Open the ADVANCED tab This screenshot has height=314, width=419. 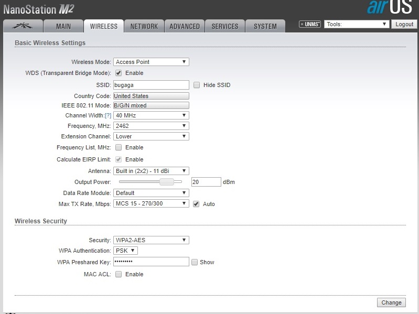[x=185, y=26]
